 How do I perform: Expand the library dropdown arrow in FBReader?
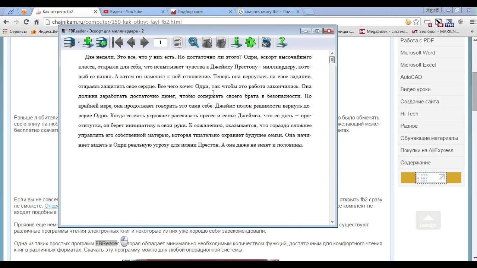pos(79,43)
